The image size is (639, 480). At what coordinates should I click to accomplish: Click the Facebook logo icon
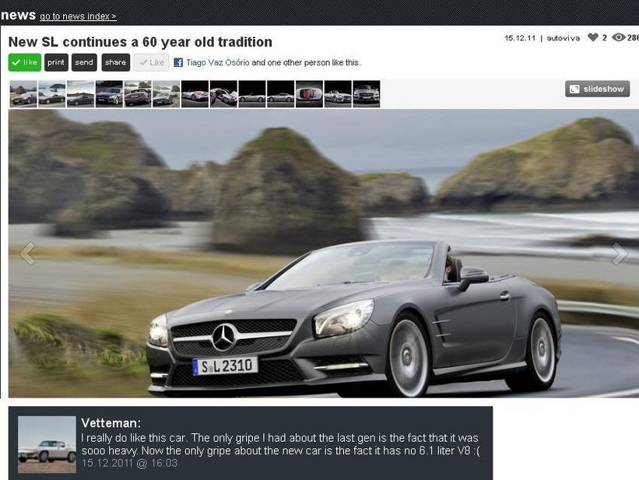click(178, 62)
